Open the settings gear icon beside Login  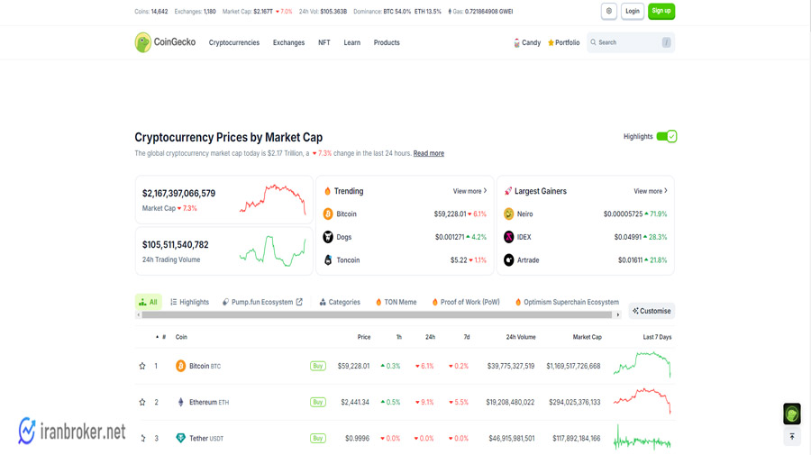click(609, 11)
